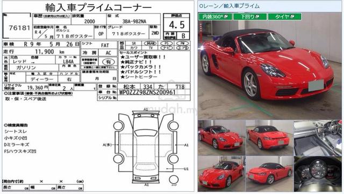This screenshot has height=194, width=344.
Task: Open the 内装360° interior view button
Action: click(x=215, y=17)
